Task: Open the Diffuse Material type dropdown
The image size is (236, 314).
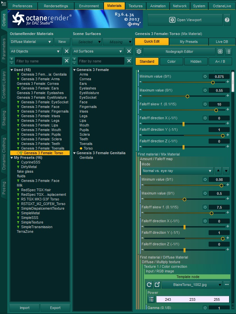Action: (31, 42)
